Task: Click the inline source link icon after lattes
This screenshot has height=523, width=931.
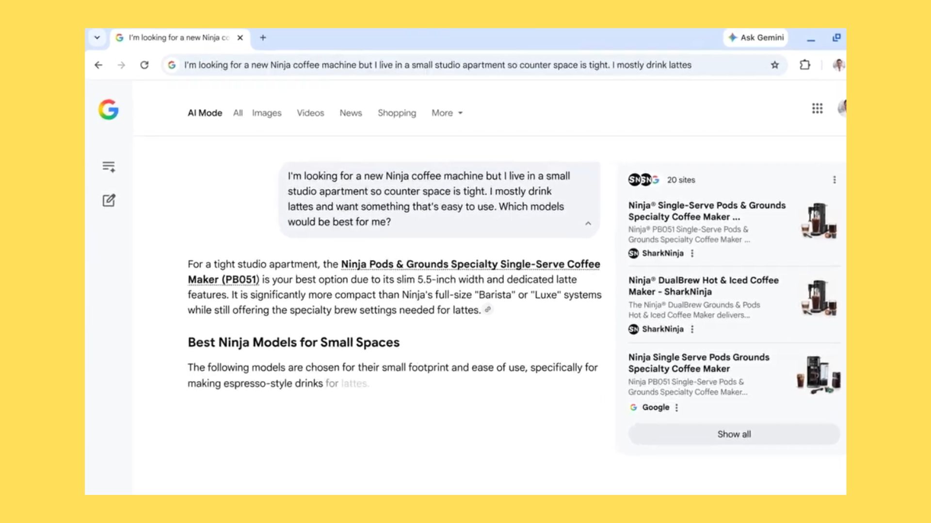Action: tap(488, 309)
